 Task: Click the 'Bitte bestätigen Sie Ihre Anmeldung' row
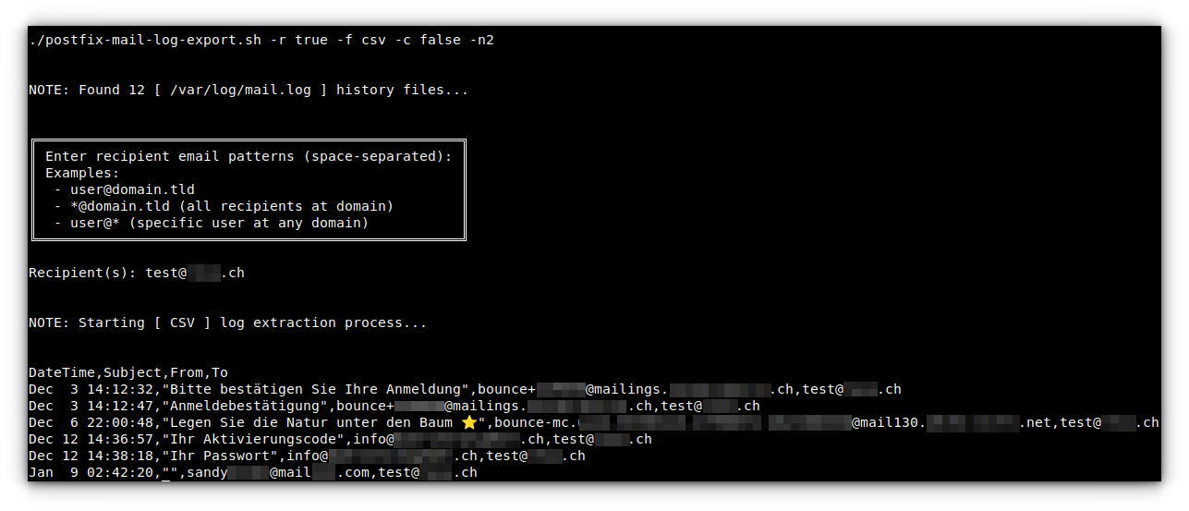click(x=465, y=390)
